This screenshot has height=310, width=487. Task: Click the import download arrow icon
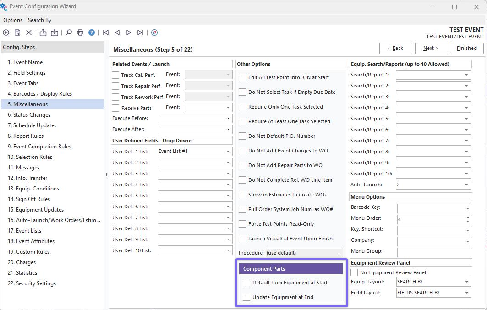point(55,33)
